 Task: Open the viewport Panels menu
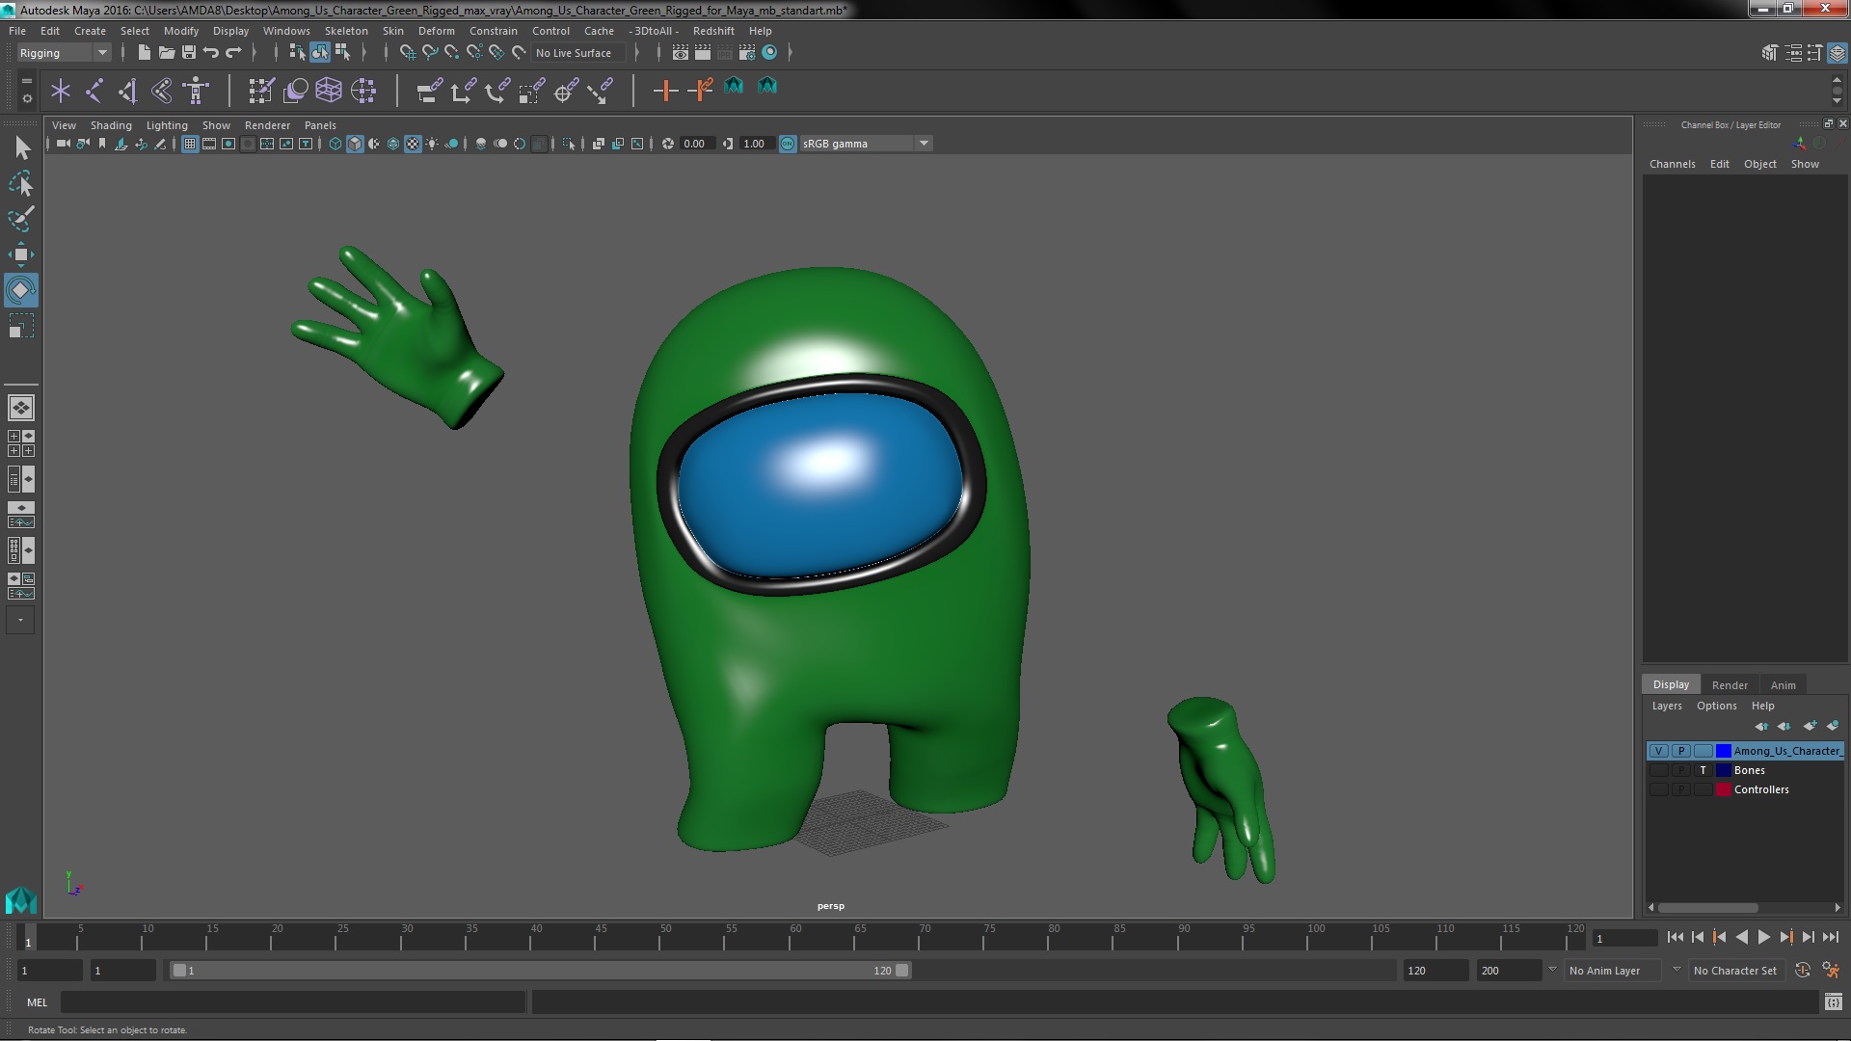(x=320, y=125)
